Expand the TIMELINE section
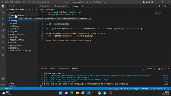This screenshot has height=96, width=171. [11, 86]
